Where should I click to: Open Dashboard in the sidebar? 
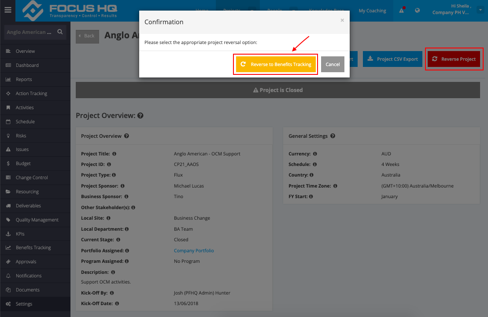[x=35, y=65]
